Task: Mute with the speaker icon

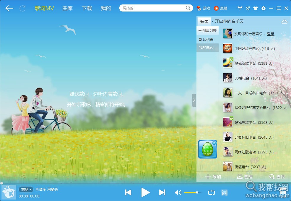Action: (x=178, y=193)
